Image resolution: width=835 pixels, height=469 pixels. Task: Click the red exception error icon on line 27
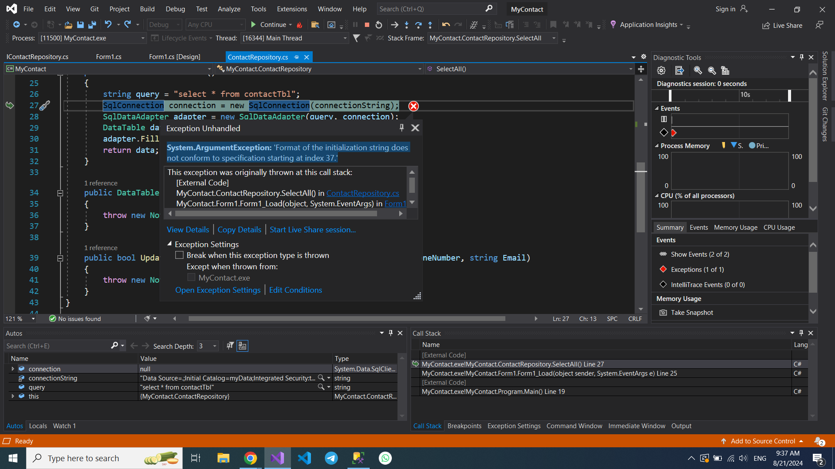click(413, 106)
